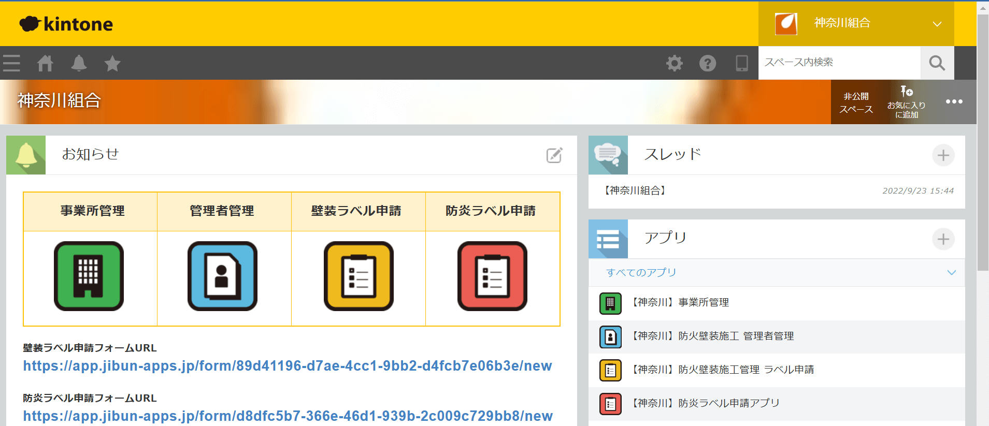
Task: Add a new thread with plus button
Action: (x=943, y=155)
